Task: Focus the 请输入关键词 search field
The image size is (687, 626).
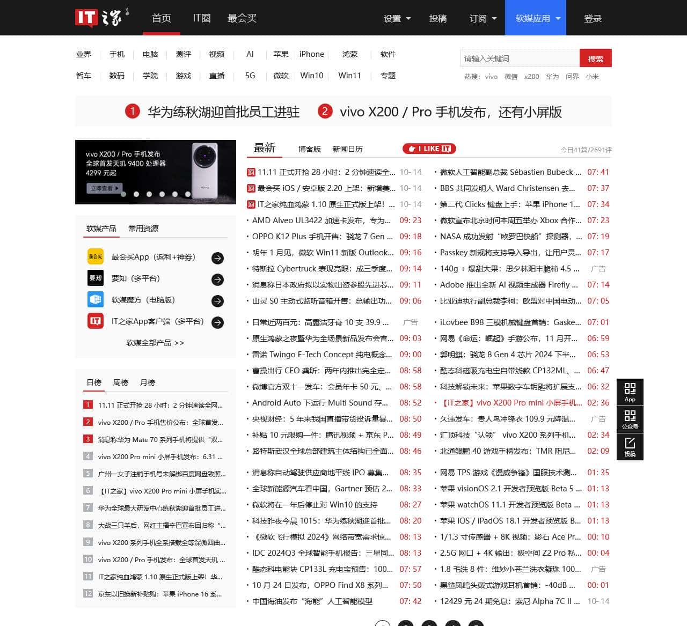Action: [520, 58]
